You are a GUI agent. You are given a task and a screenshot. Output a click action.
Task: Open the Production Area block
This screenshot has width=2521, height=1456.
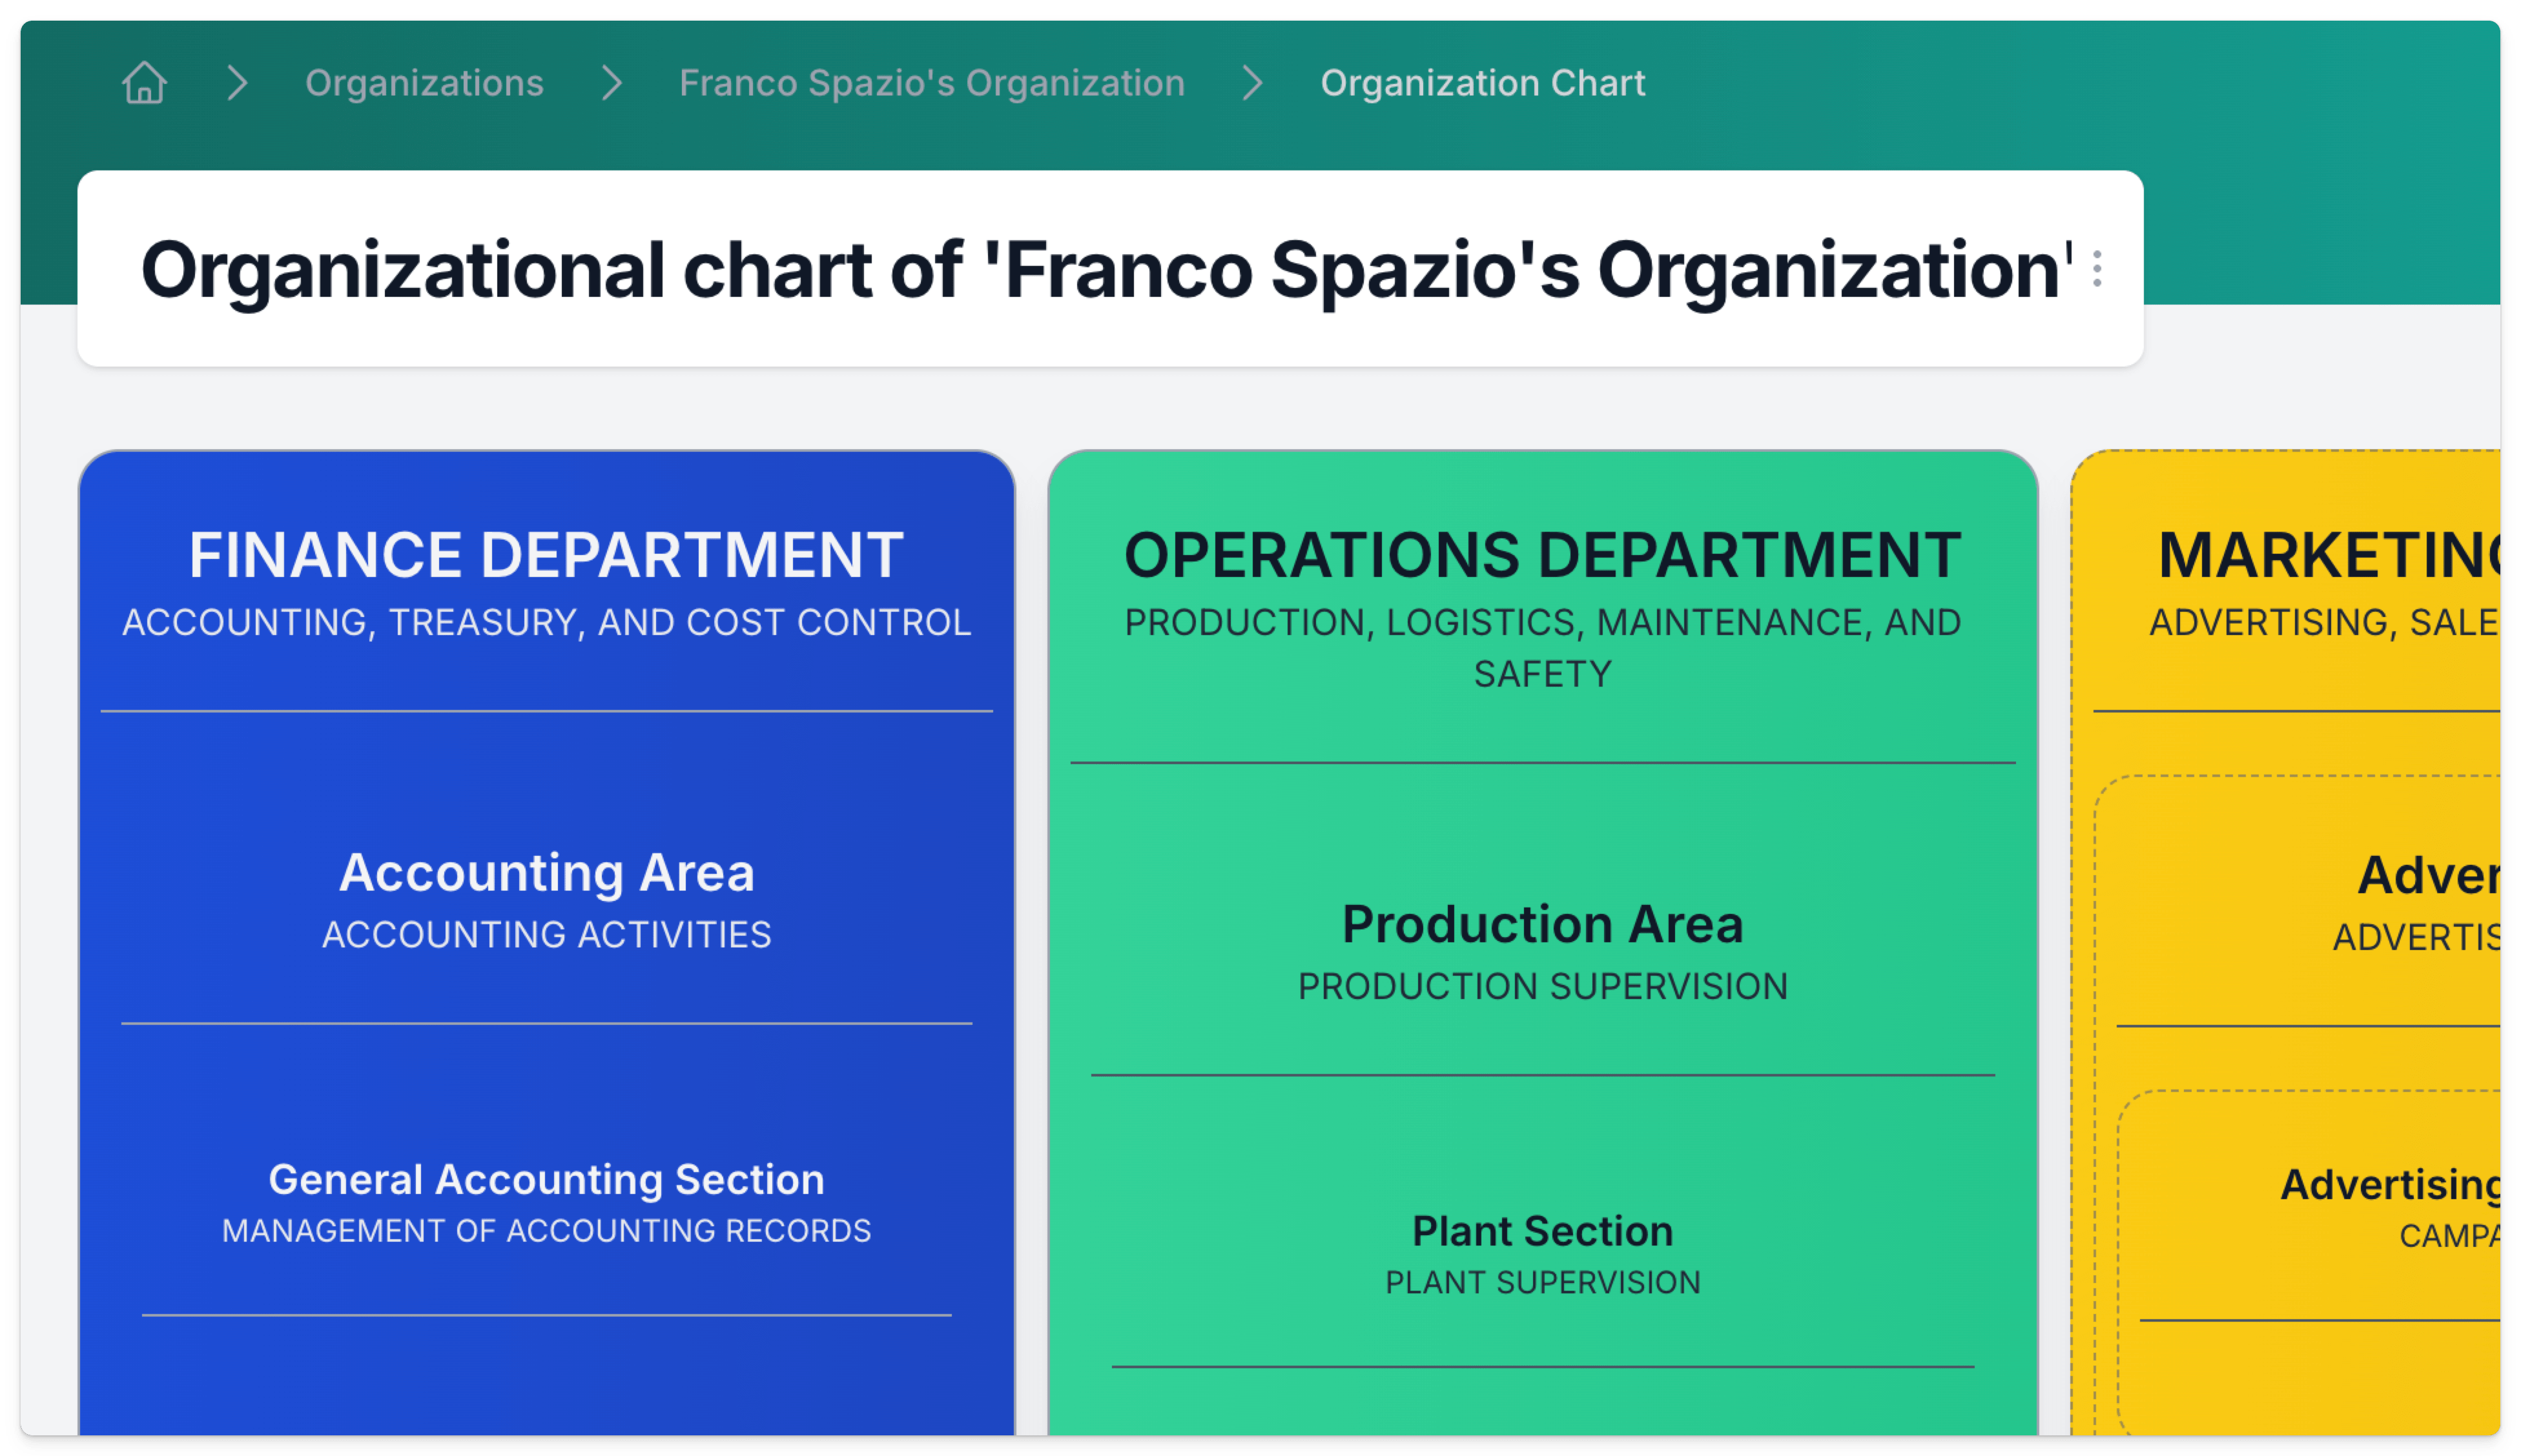click(x=1541, y=925)
